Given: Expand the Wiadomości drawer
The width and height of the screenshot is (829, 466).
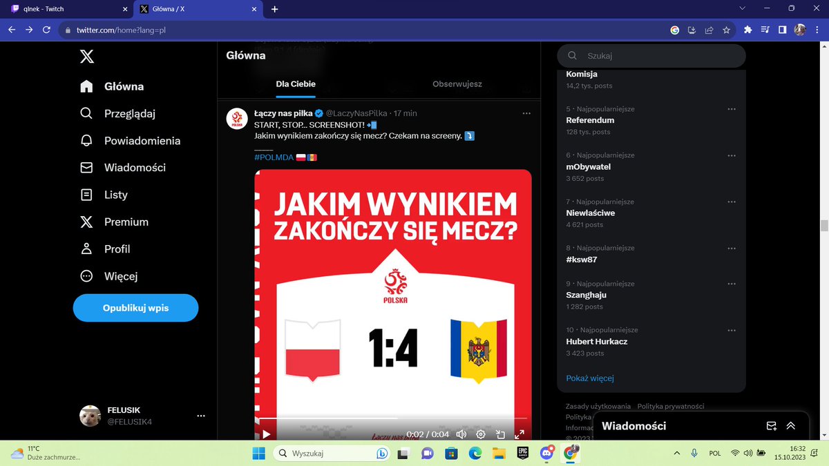Looking at the screenshot, I should coord(791,426).
